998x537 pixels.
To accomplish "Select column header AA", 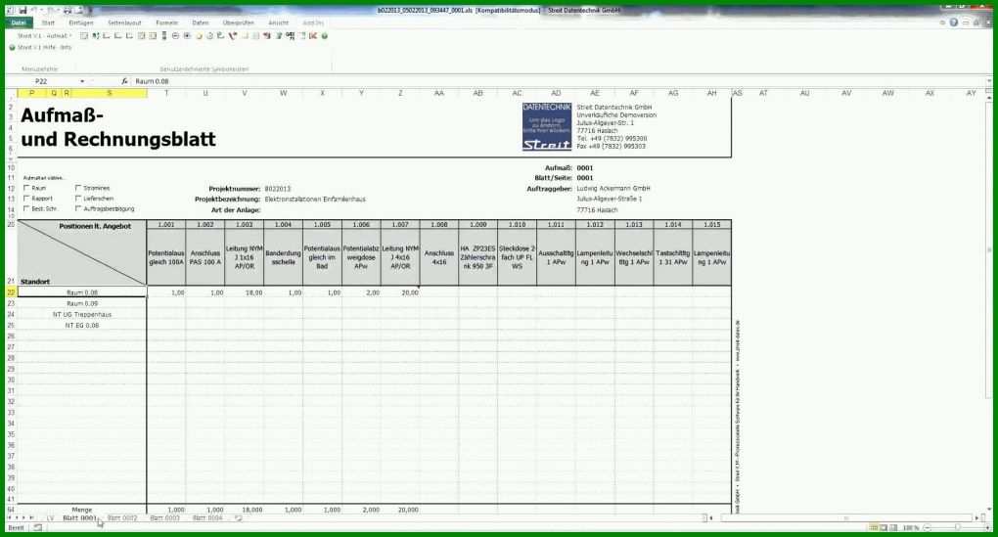I will [439, 93].
